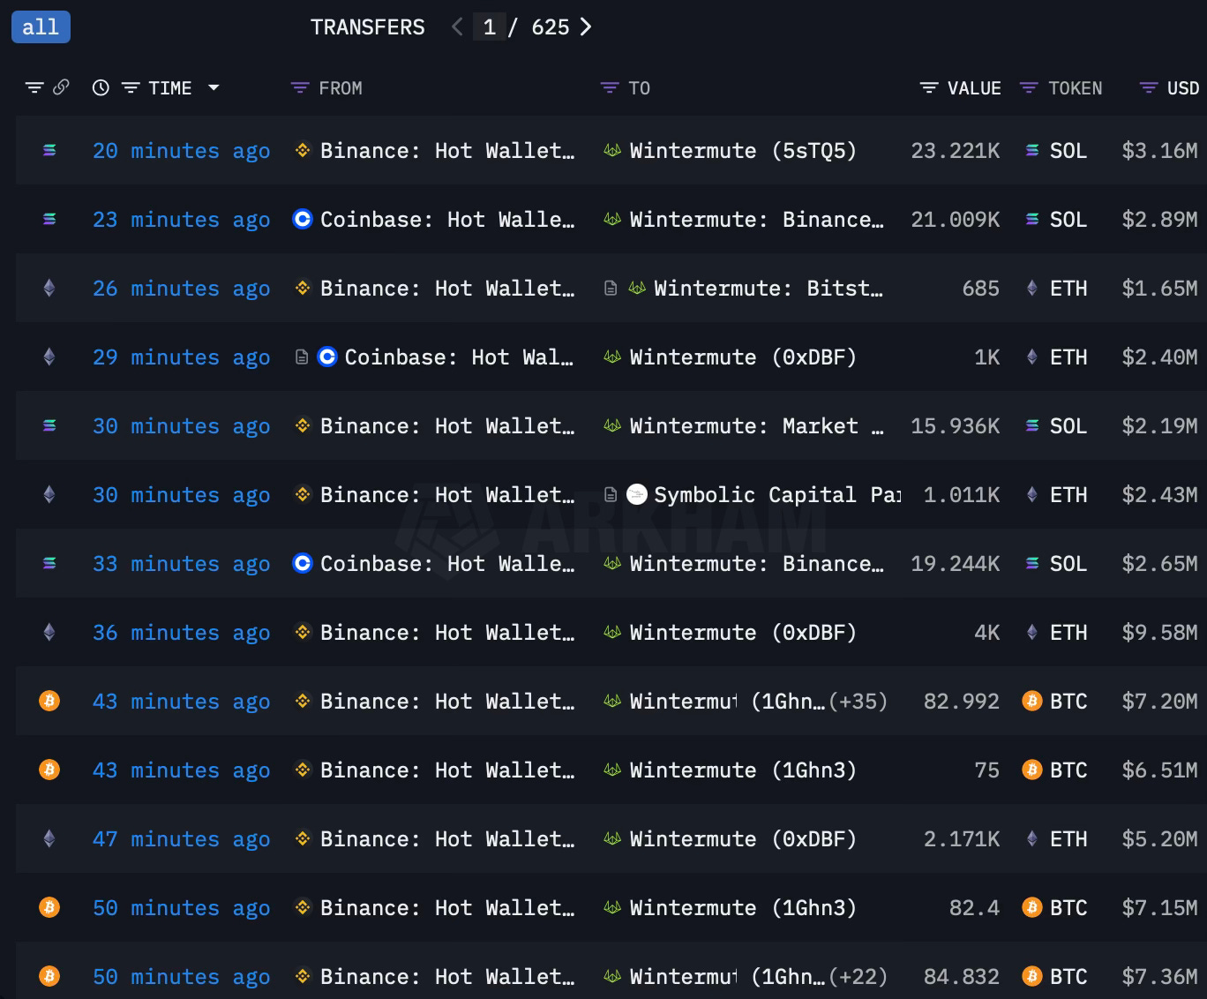1207x999 pixels.
Task: Open the TIME column filter
Action: tap(131, 88)
